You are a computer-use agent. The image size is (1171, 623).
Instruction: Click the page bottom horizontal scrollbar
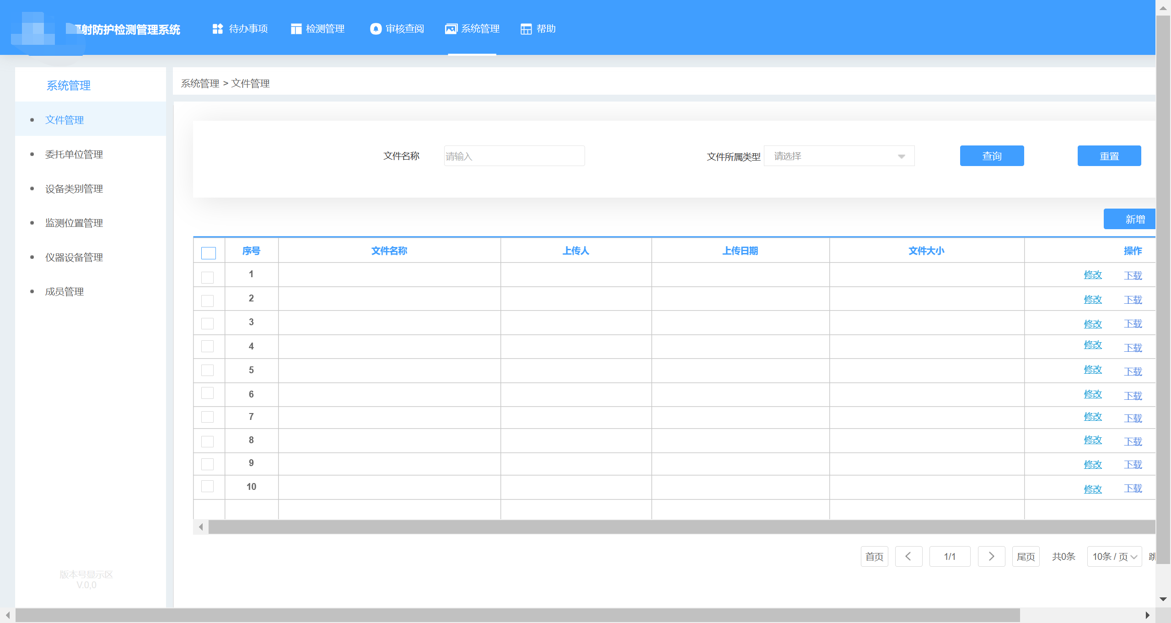(518, 615)
